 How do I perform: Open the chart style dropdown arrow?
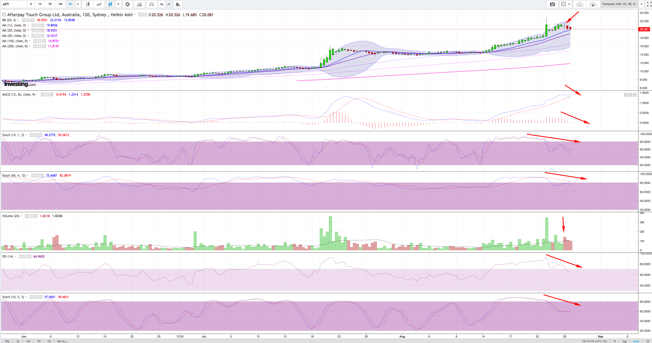coord(118,4)
